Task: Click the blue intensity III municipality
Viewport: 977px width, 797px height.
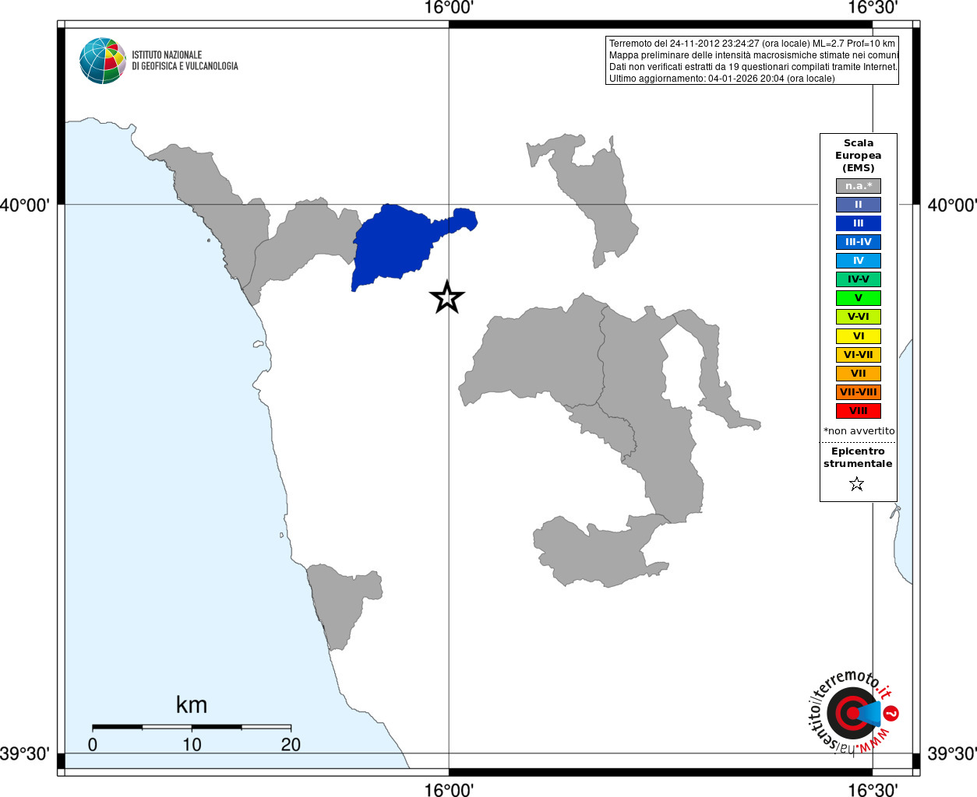Action: click(x=393, y=245)
